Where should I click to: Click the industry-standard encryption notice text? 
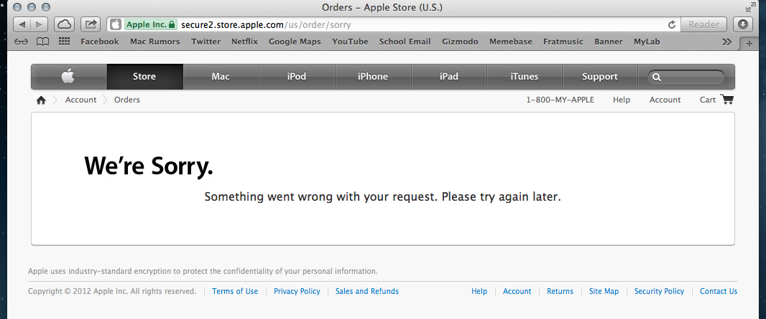point(203,271)
